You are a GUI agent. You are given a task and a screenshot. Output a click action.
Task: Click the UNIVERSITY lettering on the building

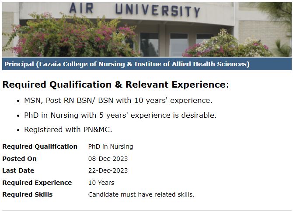[157, 10]
